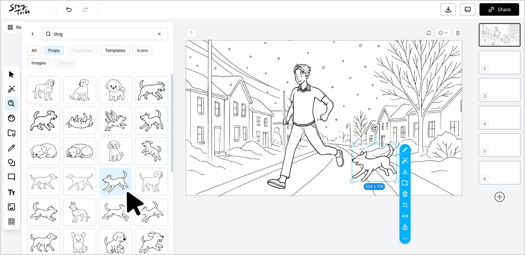Pick the pencil drawing tool
525x255 pixels.
point(11,148)
